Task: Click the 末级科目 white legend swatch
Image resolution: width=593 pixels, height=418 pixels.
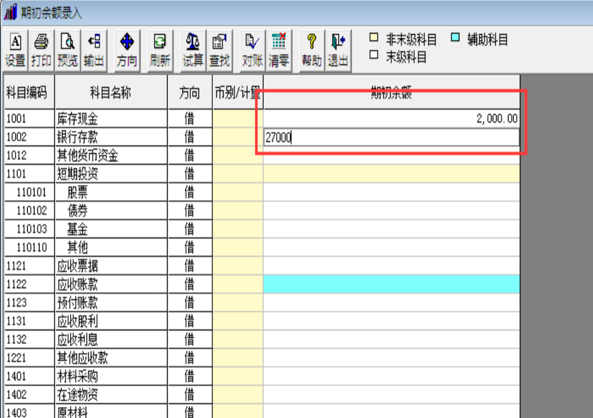Action: click(x=374, y=55)
